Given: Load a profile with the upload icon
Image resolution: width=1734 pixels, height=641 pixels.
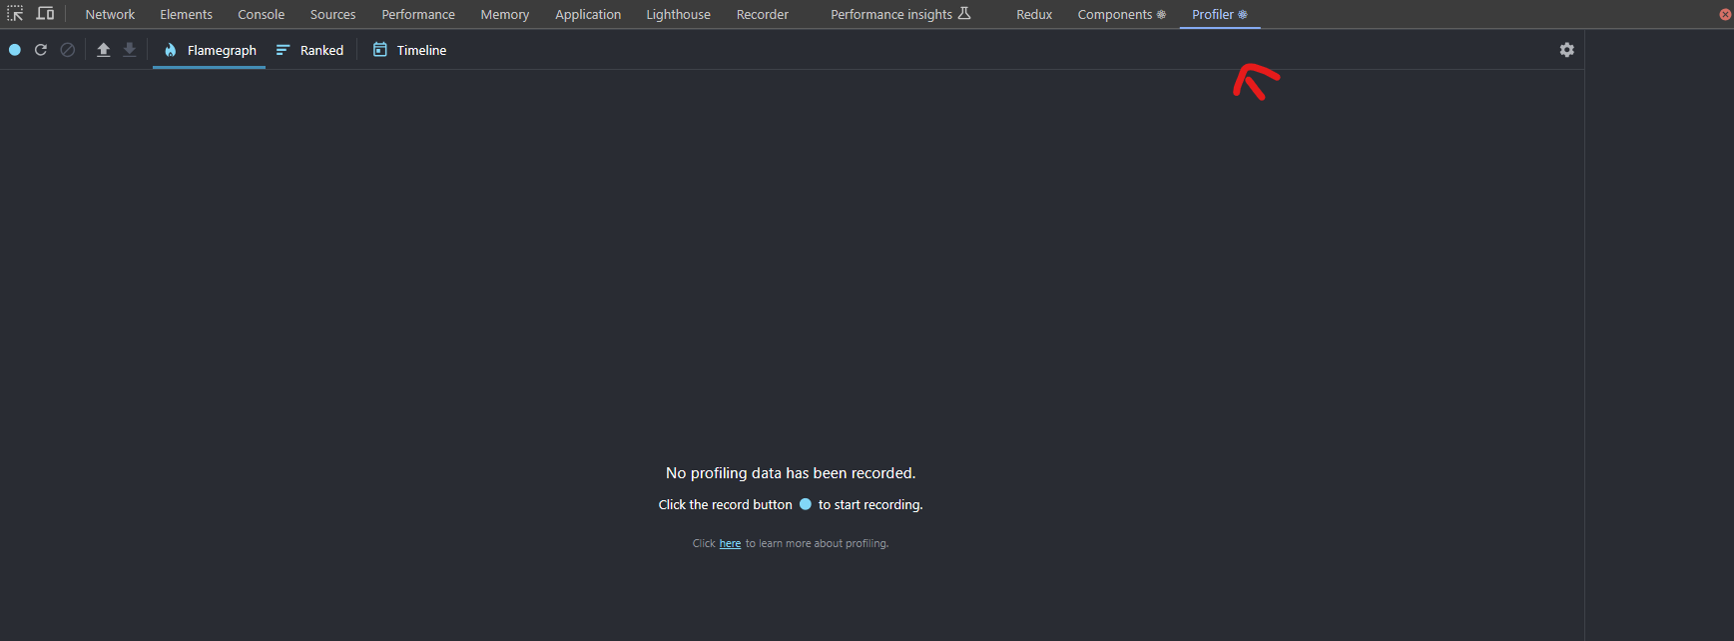Looking at the screenshot, I should pyautogui.click(x=104, y=50).
